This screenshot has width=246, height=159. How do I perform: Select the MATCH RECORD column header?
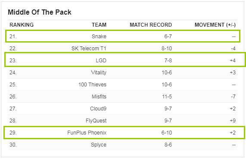151,25
